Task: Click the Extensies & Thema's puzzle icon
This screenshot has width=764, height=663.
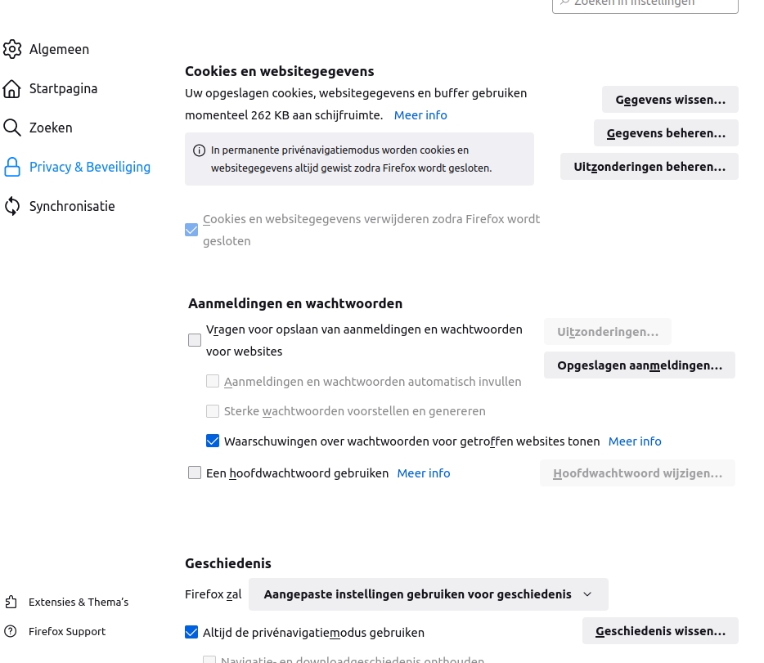Action: (x=11, y=602)
